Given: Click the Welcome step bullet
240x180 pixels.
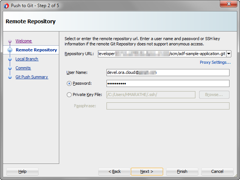Looking at the screenshot, I should pyautogui.click(x=10, y=41).
